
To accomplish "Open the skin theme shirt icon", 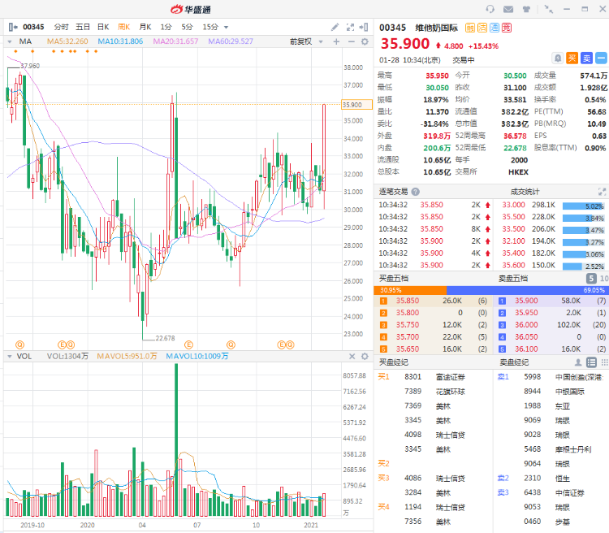I will click(526, 9).
